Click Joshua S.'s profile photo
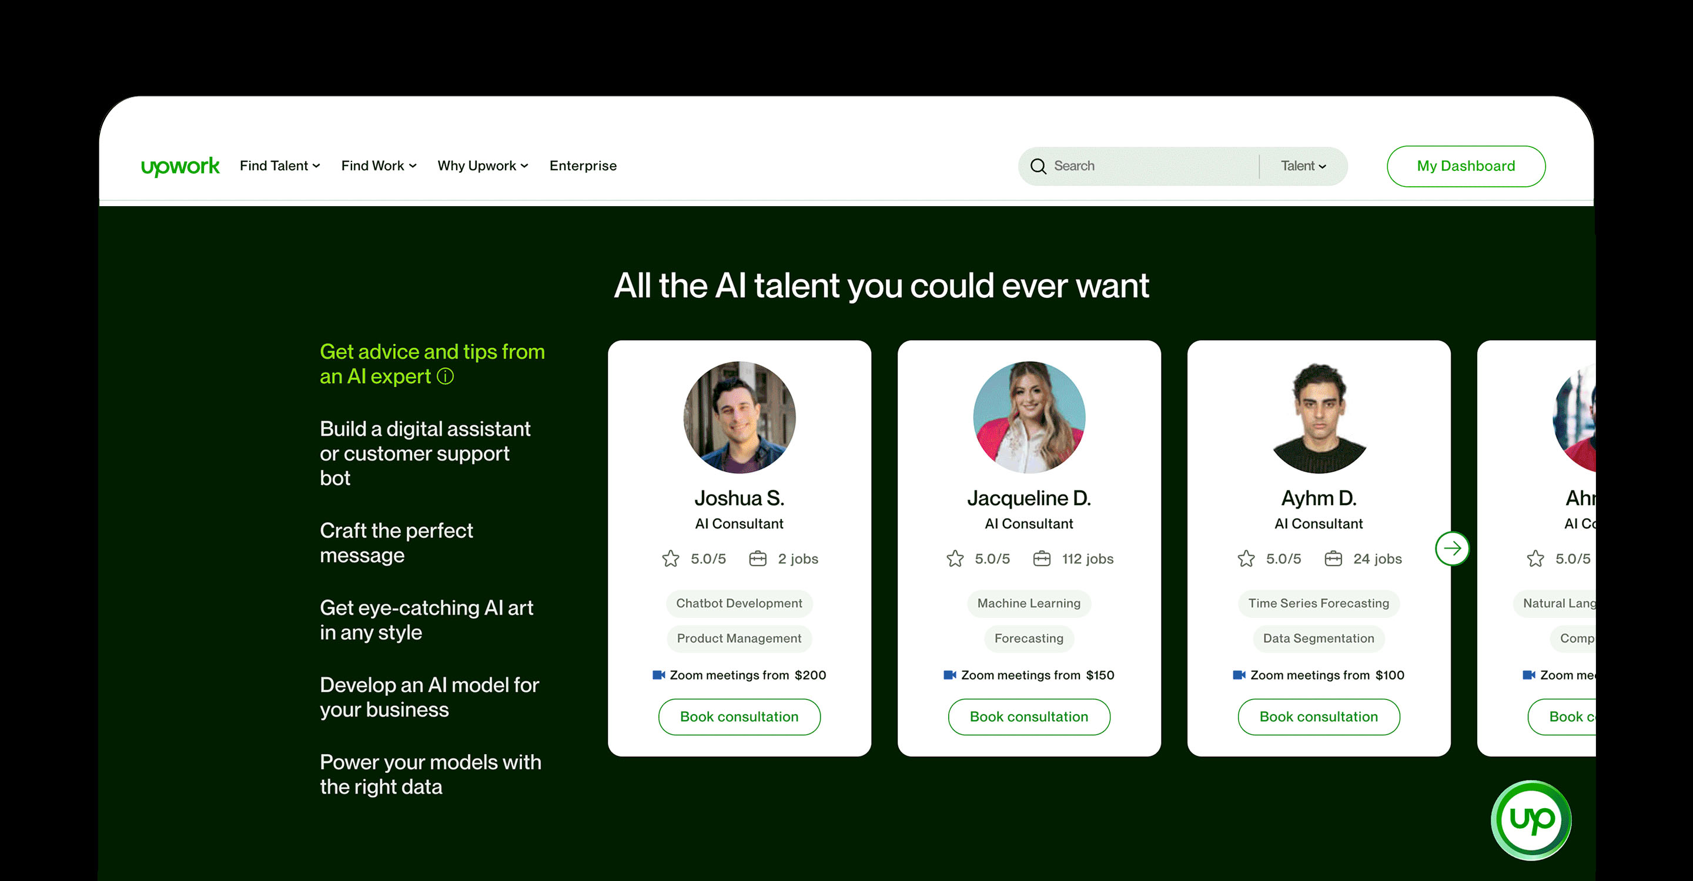This screenshot has height=881, width=1693. (x=740, y=416)
